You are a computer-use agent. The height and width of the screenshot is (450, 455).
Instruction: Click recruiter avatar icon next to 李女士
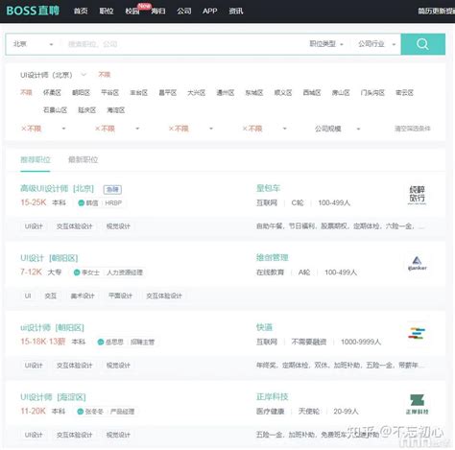[x=77, y=272]
